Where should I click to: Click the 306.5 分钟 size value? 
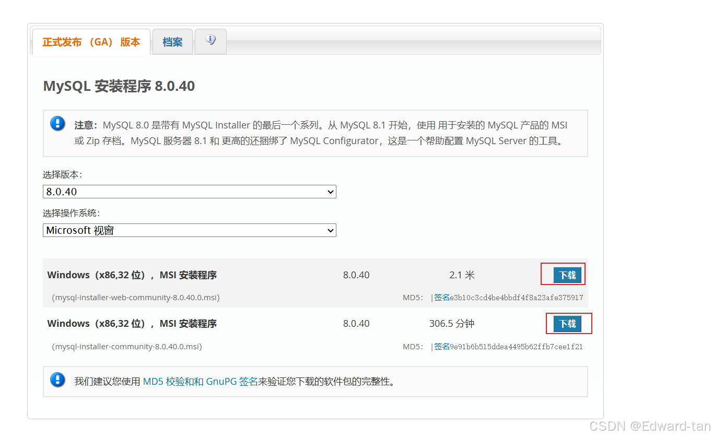coord(452,324)
